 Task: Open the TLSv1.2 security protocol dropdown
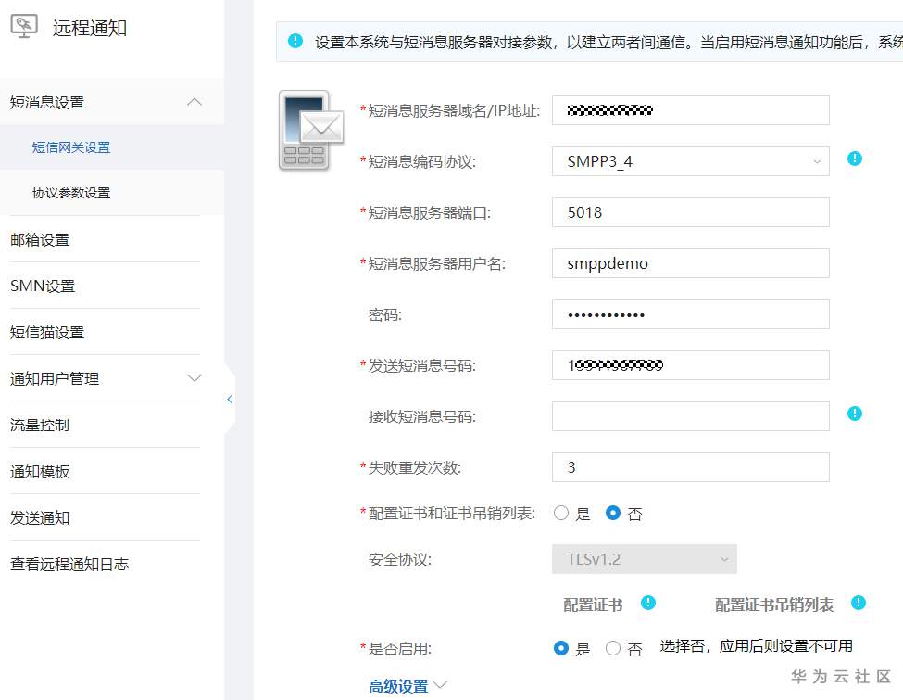coord(645,559)
